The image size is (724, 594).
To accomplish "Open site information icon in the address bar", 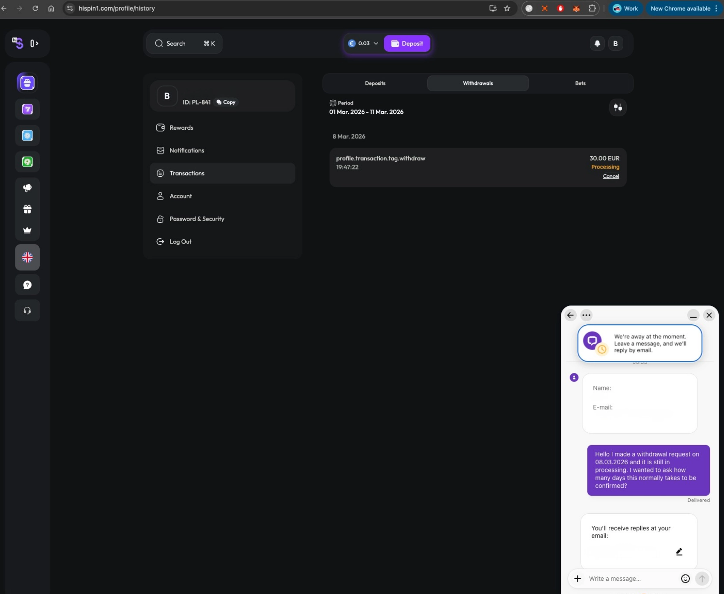I will (x=70, y=8).
